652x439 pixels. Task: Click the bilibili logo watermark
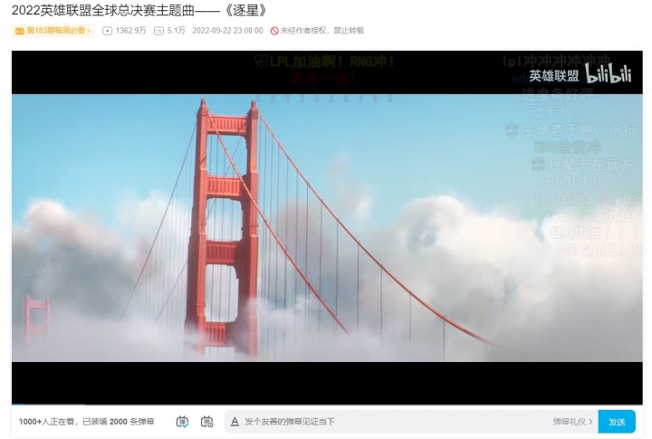[608, 74]
